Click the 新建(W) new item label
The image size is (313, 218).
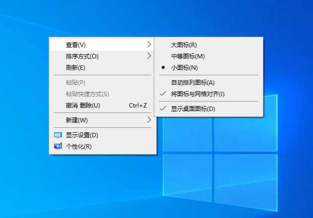(77, 120)
